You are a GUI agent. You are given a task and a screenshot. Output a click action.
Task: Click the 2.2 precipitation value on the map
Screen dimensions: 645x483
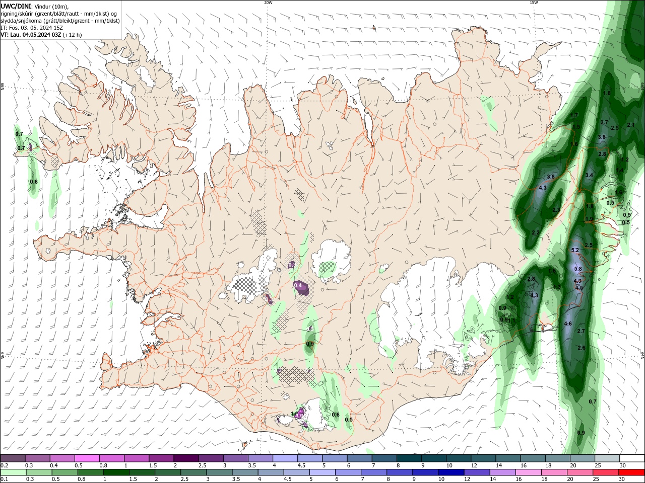pyautogui.click(x=536, y=232)
